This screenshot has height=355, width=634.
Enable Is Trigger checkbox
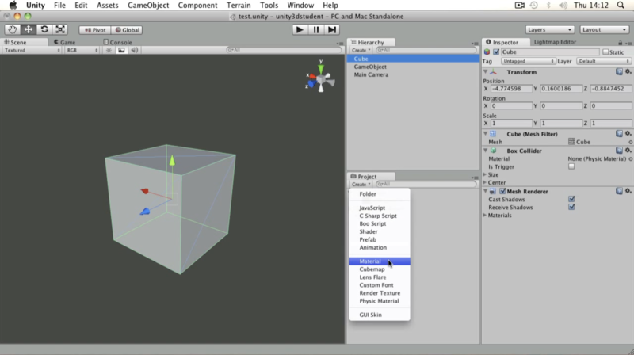tap(571, 166)
